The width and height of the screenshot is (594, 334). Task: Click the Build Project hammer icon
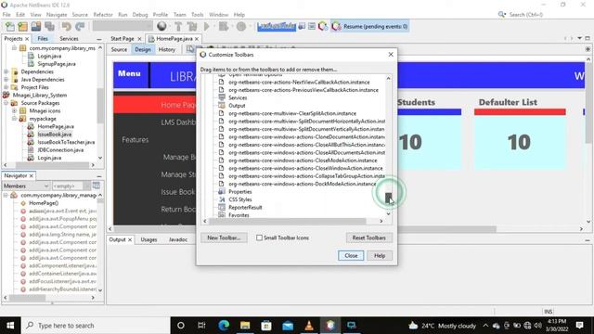[x=178, y=27]
